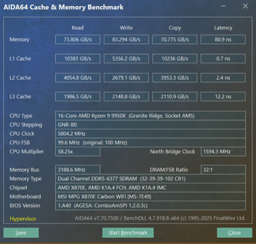Click the Memory Type label
256x244 pixels.
point(26,179)
